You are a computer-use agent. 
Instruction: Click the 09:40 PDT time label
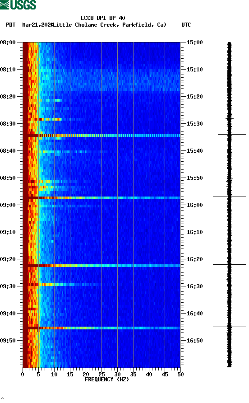[x=8, y=314]
